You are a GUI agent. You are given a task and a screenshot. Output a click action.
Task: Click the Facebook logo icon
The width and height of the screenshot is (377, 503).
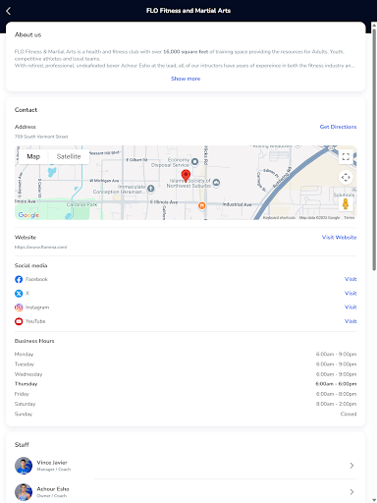point(19,279)
